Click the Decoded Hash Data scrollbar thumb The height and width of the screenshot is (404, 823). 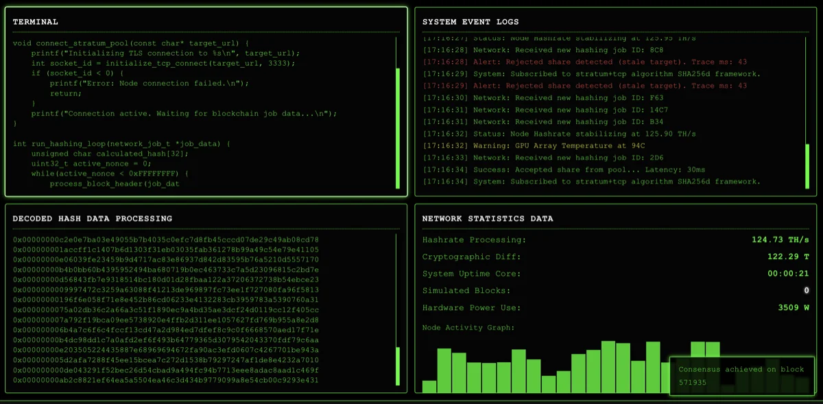pyautogui.click(x=397, y=367)
